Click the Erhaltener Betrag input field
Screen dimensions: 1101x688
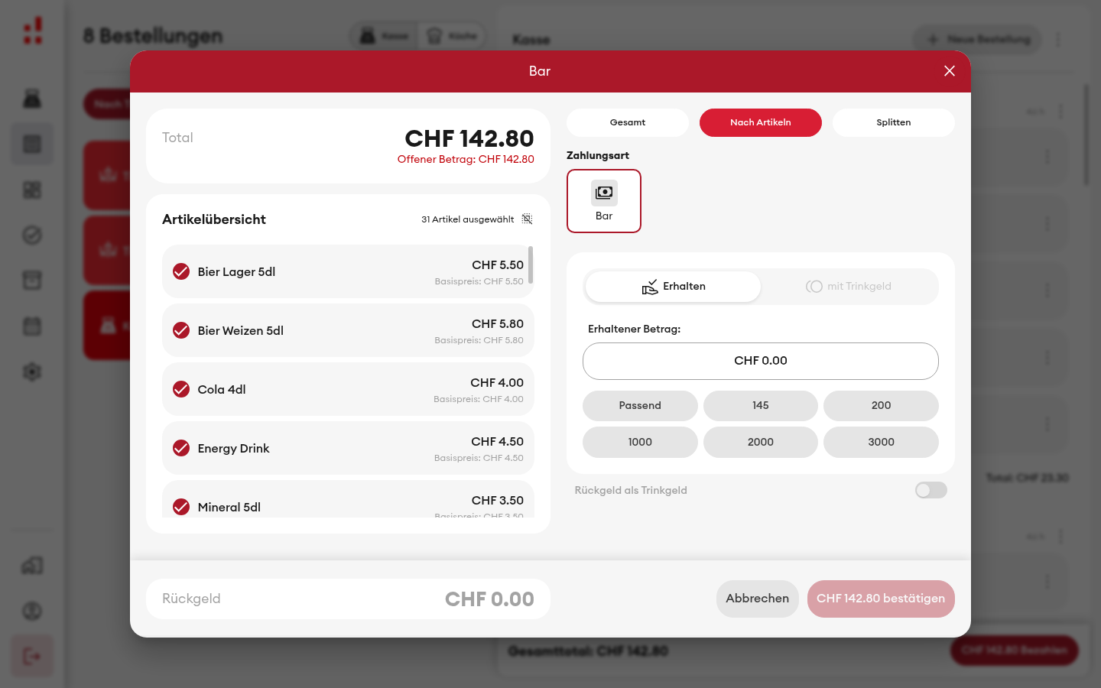(761, 361)
